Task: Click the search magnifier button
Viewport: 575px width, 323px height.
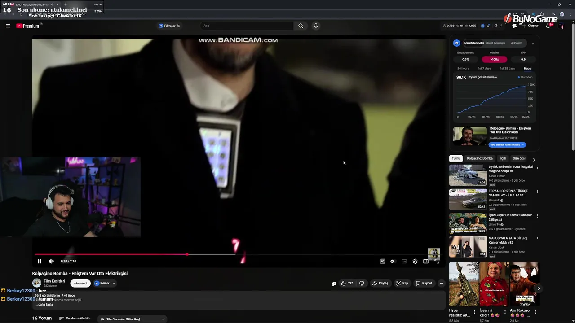Action: [301, 26]
